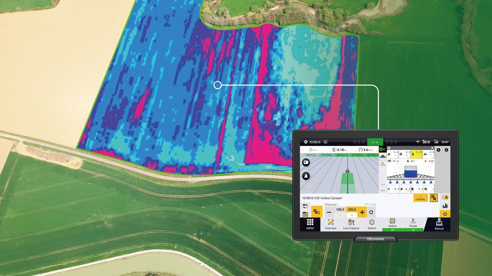492x276 pixels.
Task: Decrease the channel rate with minus
Action: click(x=329, y=212)
